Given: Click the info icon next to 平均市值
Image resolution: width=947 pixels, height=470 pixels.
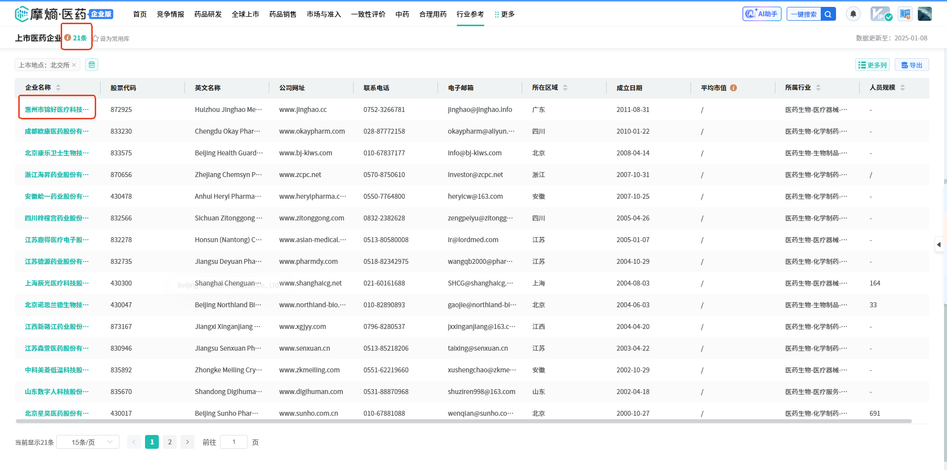Looking at the screenshot, I should [733, 88].
